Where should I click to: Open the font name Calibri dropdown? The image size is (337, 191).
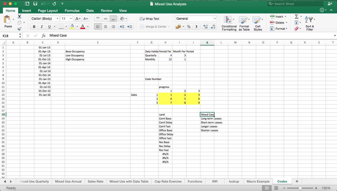click(x=57, y=19)
